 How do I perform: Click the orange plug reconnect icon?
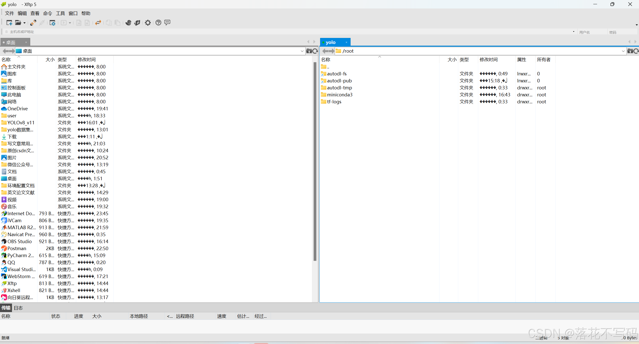[33, 23]
